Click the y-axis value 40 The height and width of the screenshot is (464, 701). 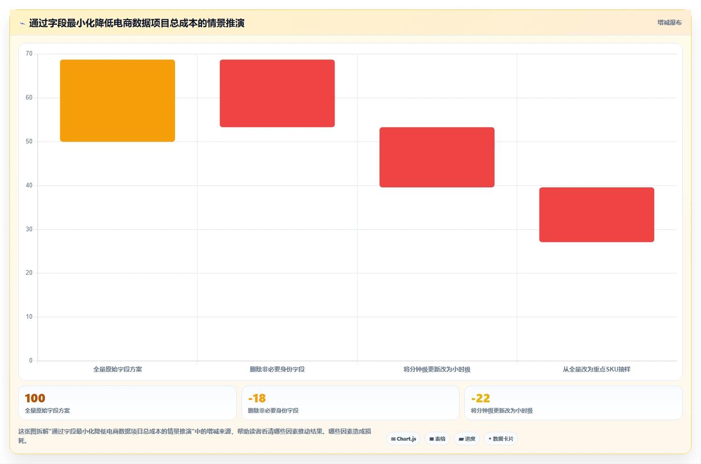click(29, 186)
